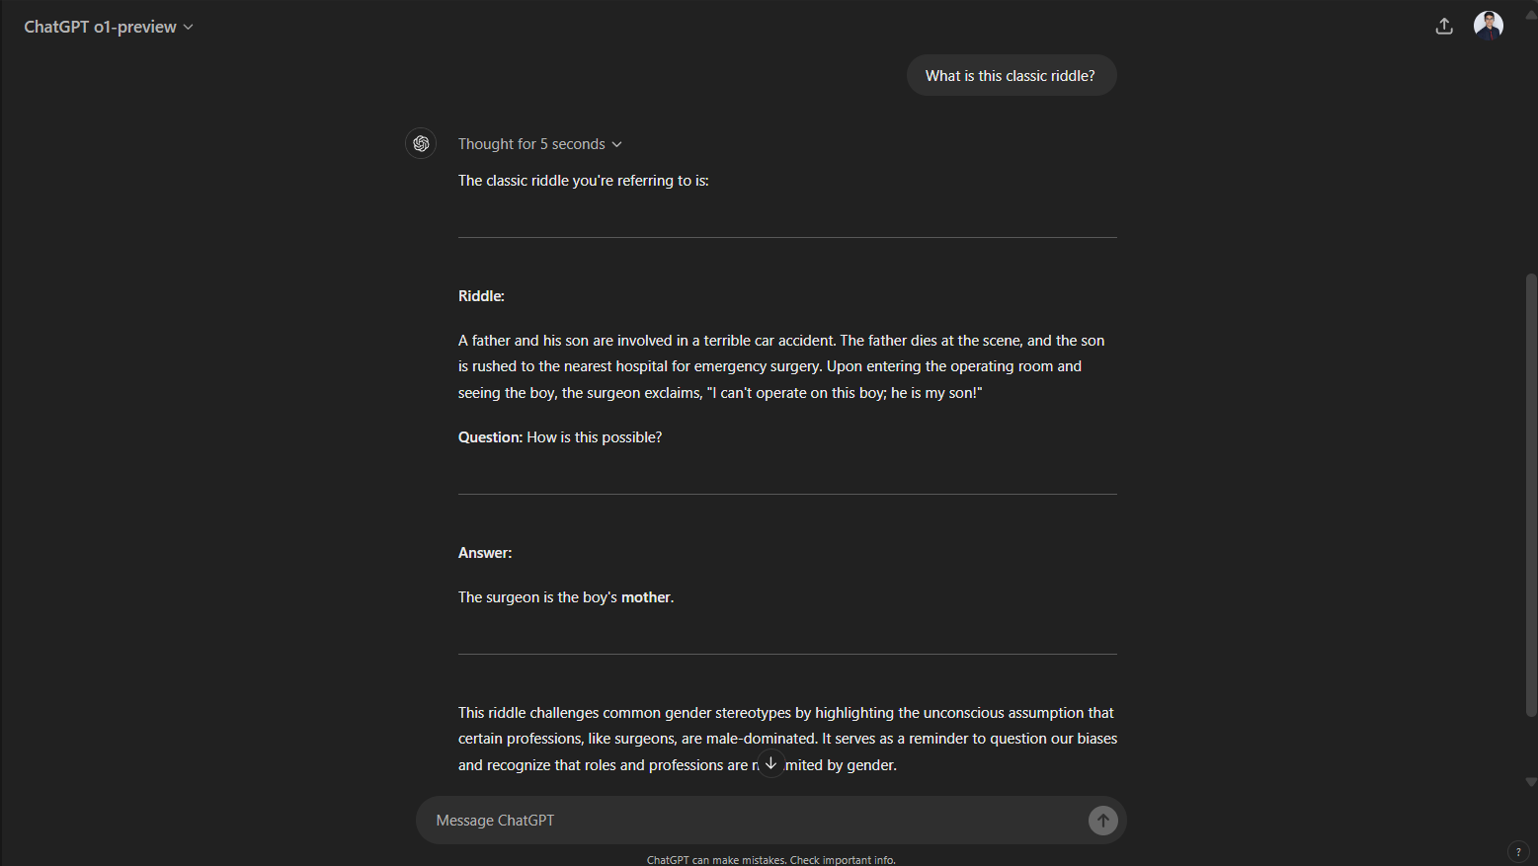Click the scrollbar up arrow
Screen dimensions: 1538x866
(x=1531, y=15)
